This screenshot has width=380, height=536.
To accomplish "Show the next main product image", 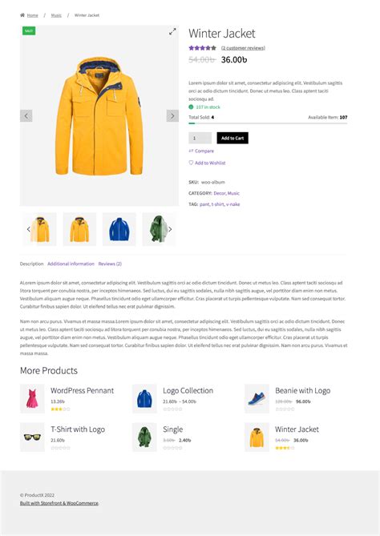I will [x=172, y=116].
